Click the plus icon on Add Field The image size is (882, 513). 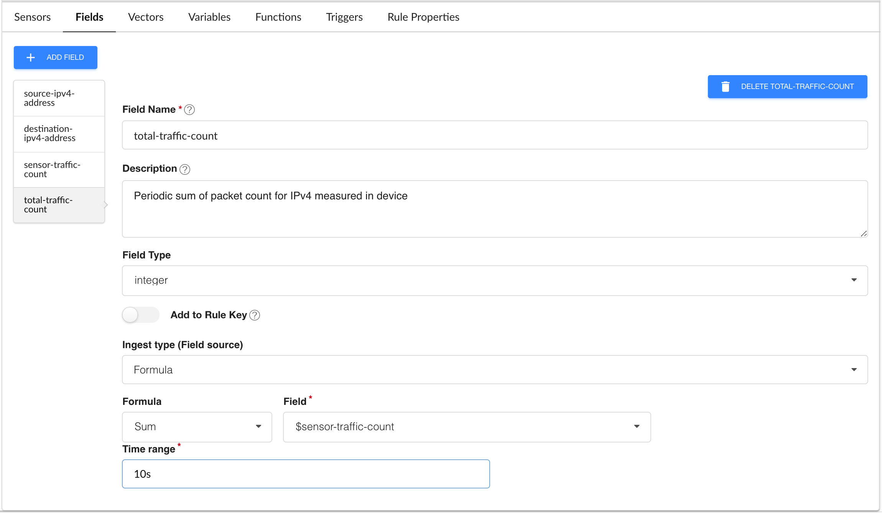(x=31, y=58)
